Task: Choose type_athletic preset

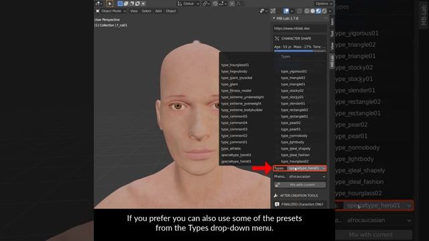Action: pyautogui.click(x=231, y=149)
